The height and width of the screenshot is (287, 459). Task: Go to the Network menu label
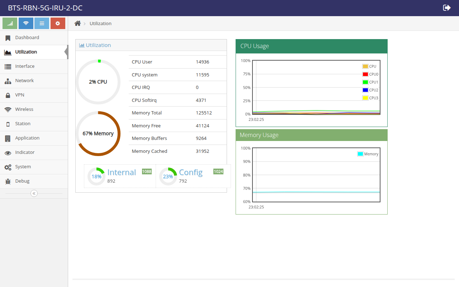point(24,81)
